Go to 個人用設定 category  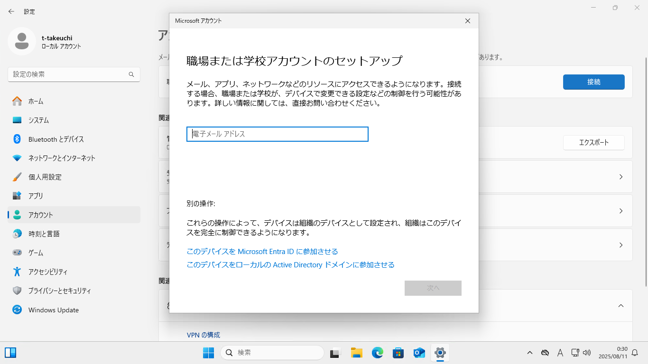coord(74,177)
